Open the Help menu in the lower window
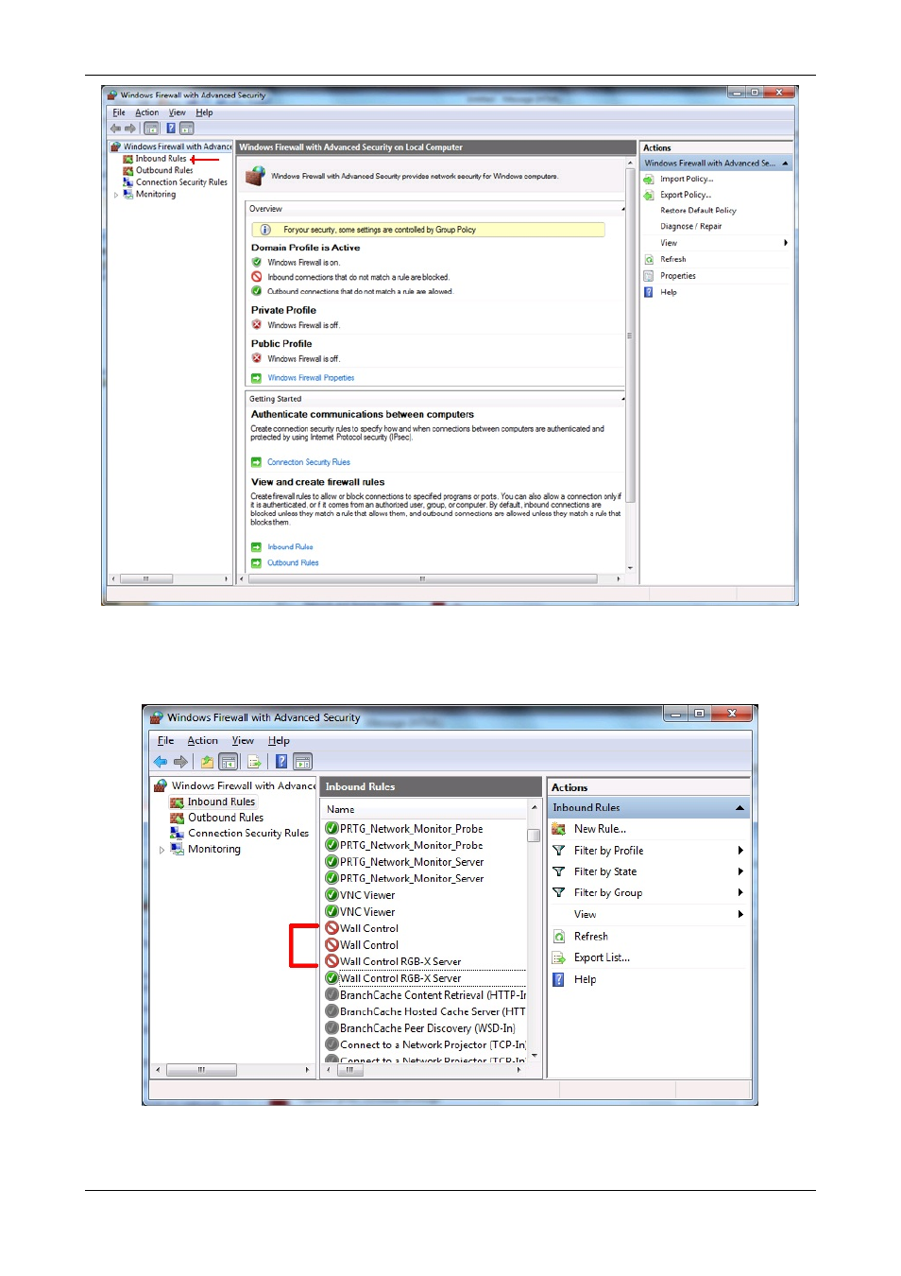901x1276 pixels. click(x=279, y=741)
